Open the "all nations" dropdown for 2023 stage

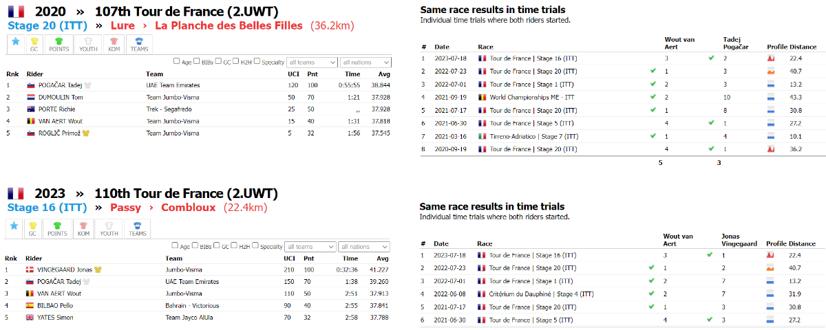pyautogui.click(x=365, y=247)
